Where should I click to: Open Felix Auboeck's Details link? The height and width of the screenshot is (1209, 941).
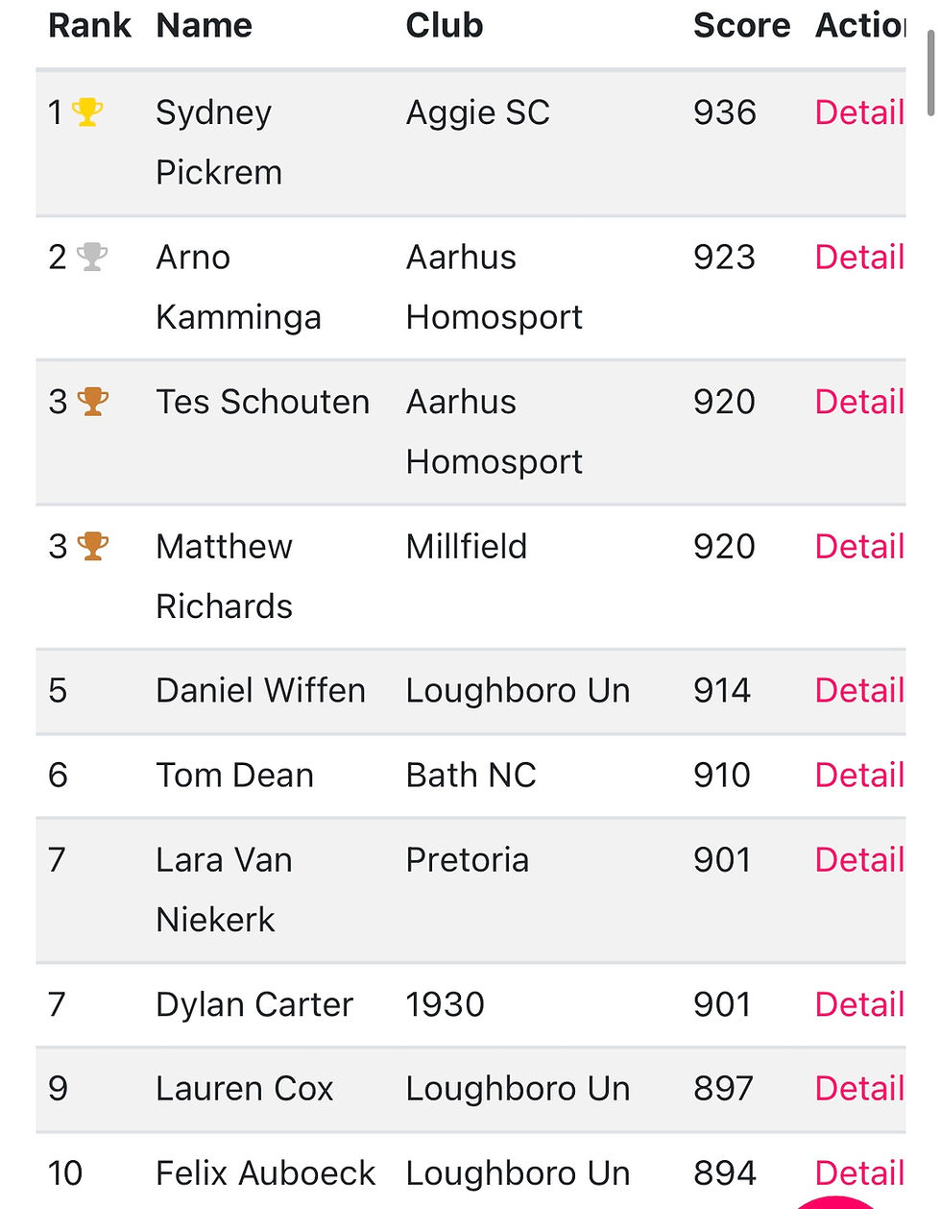[859, 1172]
